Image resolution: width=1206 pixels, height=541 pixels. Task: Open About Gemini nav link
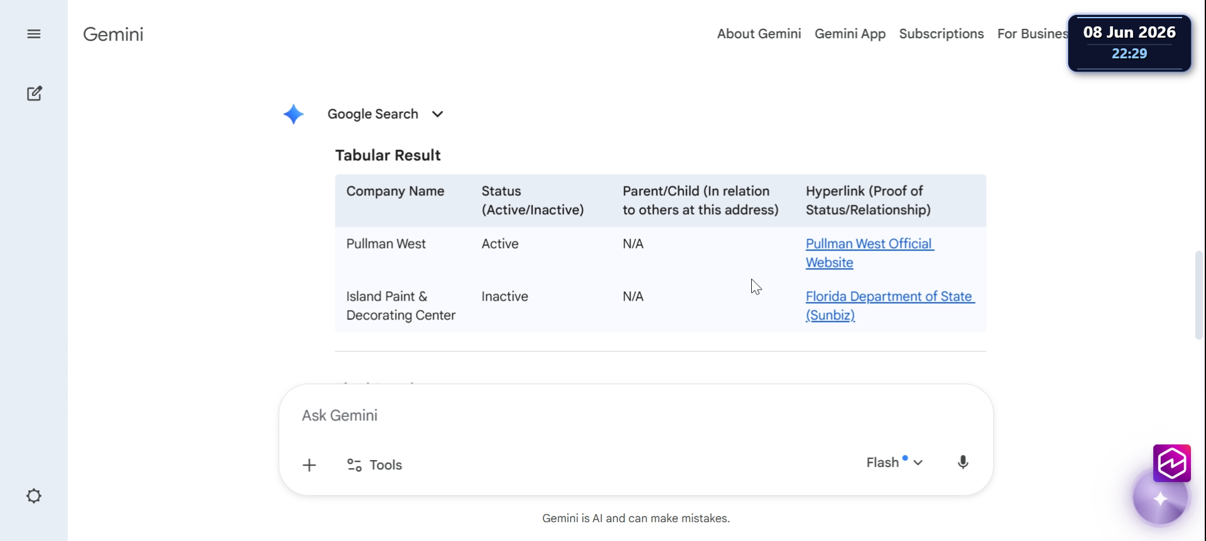[x=759, y=34]
